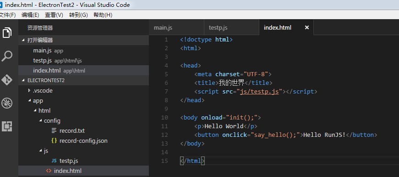Image resolution: width=399 pixels, height=177 pixels.
Task: Close the index.html editor tab
Action: pos(307,27)
